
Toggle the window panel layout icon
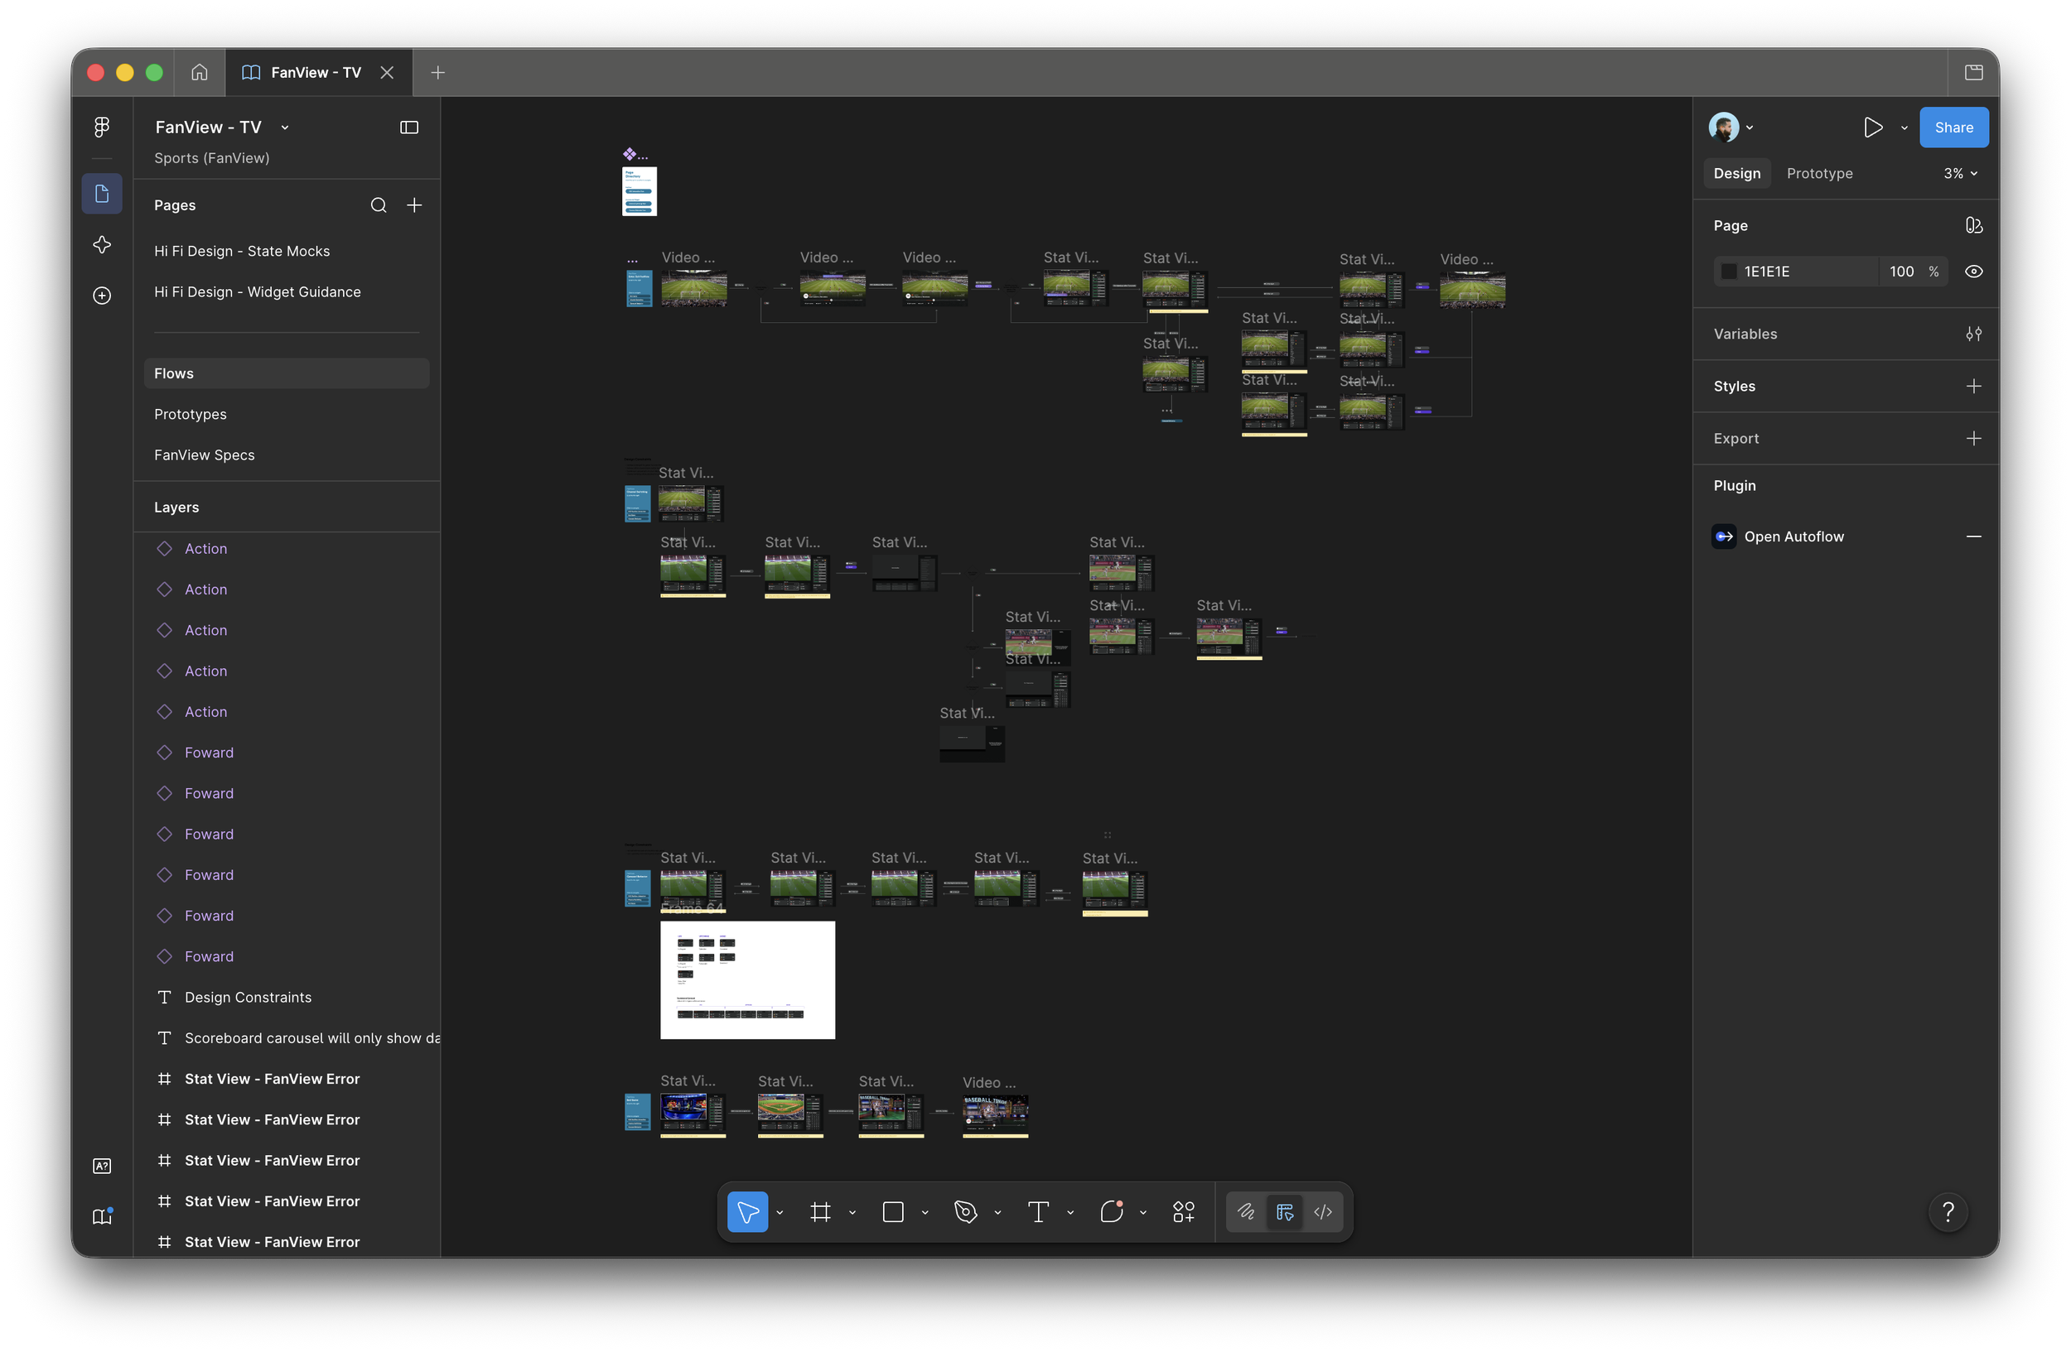1973,72
